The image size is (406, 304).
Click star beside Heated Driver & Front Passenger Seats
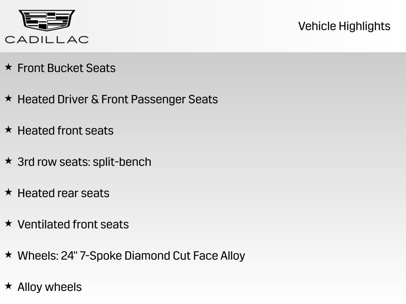[x=8, y=99]
